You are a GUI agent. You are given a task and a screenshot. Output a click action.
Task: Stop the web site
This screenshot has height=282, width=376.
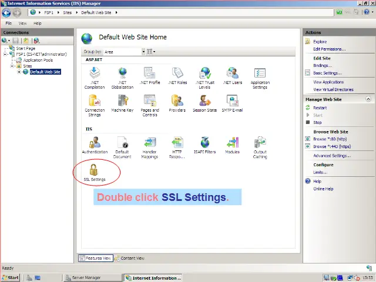[x=317, y=123]
